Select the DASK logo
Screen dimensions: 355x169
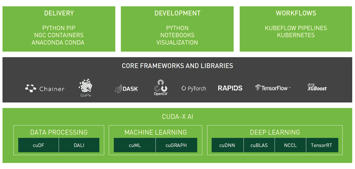pos(126,88)
